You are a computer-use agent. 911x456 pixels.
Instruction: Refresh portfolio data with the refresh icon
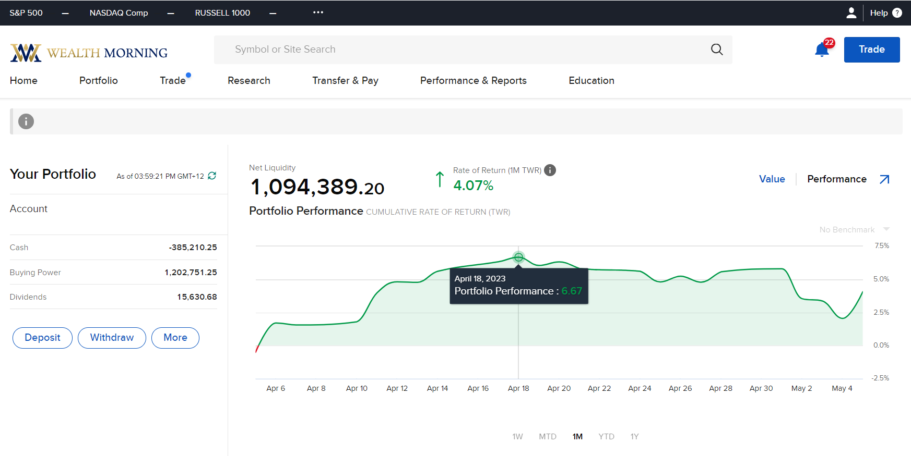click(212, 176)
